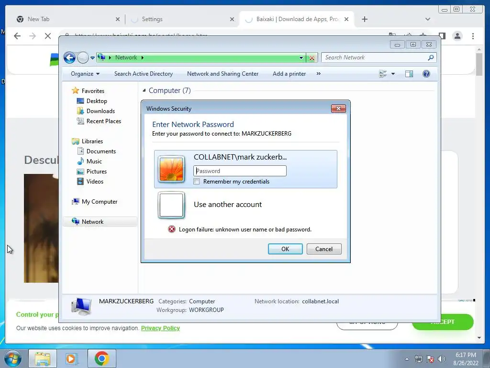Click the Password input field
This screenshot has width=490, height=368.
240,171
